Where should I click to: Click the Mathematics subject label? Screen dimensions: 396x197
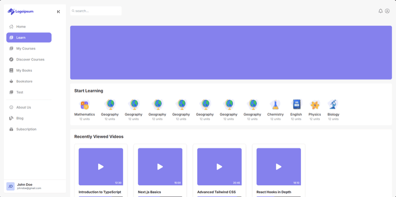coord(84,115)
